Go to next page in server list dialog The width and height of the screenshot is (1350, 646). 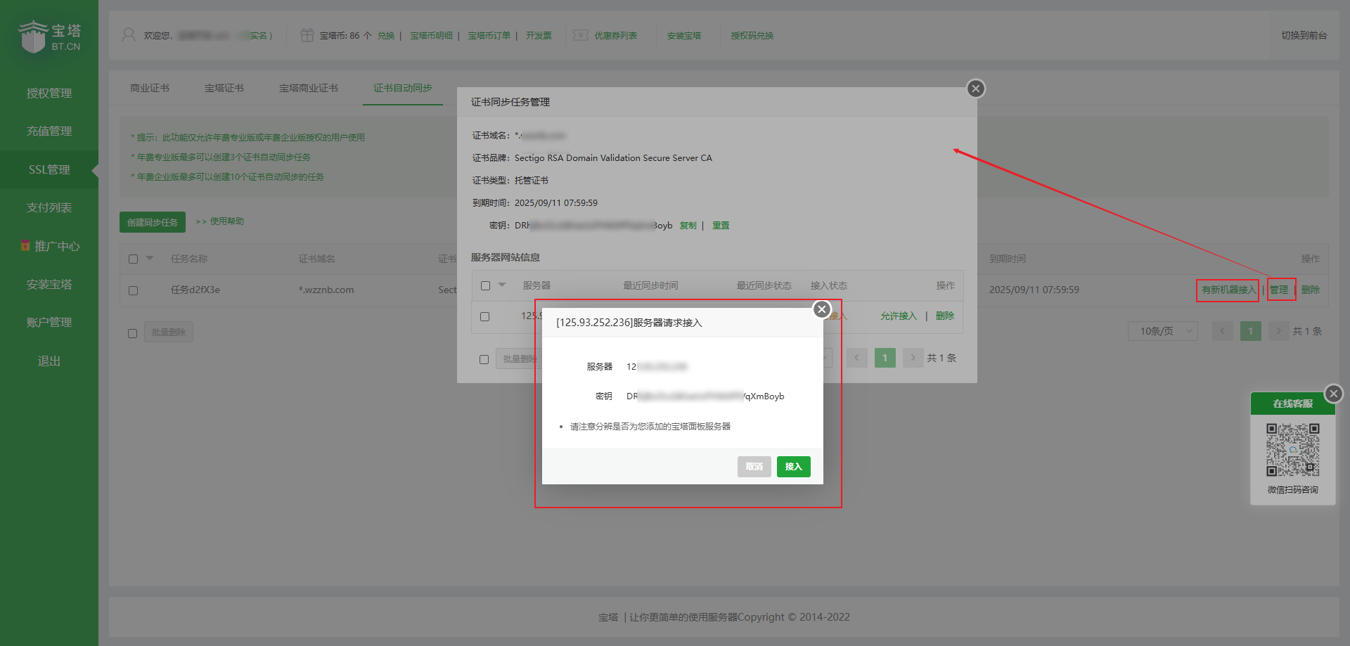913,358
